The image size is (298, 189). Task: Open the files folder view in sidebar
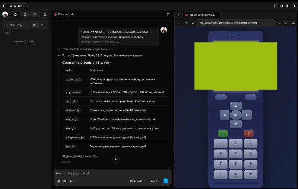point(25,15)
